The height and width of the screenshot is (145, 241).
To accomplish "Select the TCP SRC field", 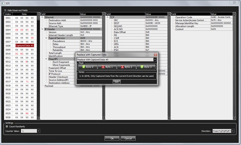I will pos(116,20).
